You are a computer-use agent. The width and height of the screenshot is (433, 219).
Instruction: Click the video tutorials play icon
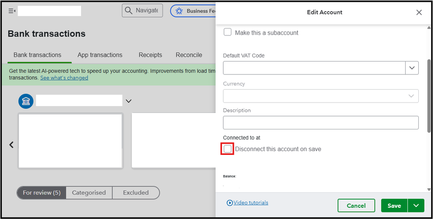tap(229, 203)
